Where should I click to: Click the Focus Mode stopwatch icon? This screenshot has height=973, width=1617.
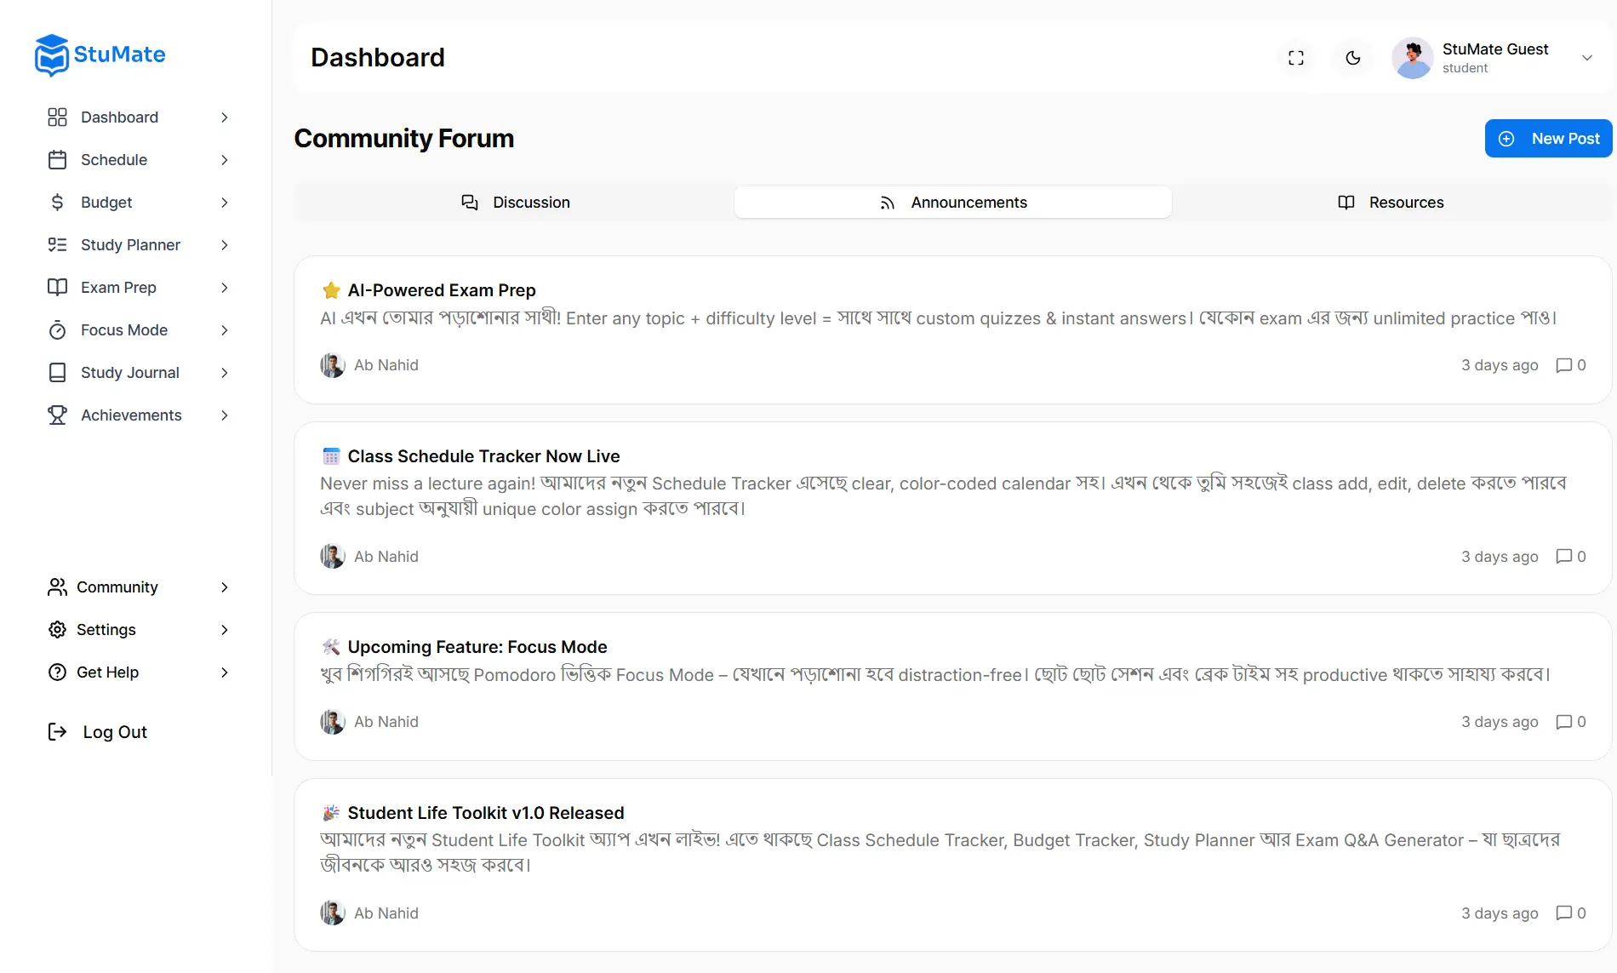(x=57, y=330)
